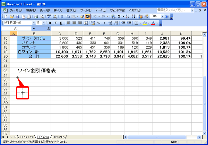Switch to the TIPS21b sheet tab

[x=58, y=137]
